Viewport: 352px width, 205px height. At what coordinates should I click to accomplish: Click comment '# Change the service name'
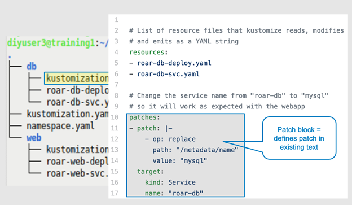[228, 96]
